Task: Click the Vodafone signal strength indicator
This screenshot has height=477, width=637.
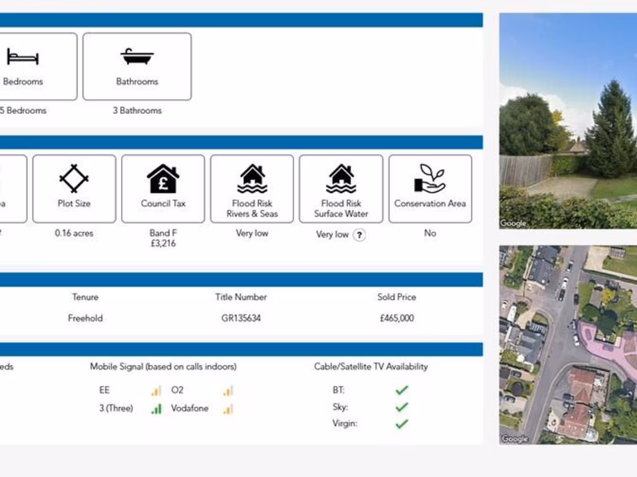Action: pos(228,409)
